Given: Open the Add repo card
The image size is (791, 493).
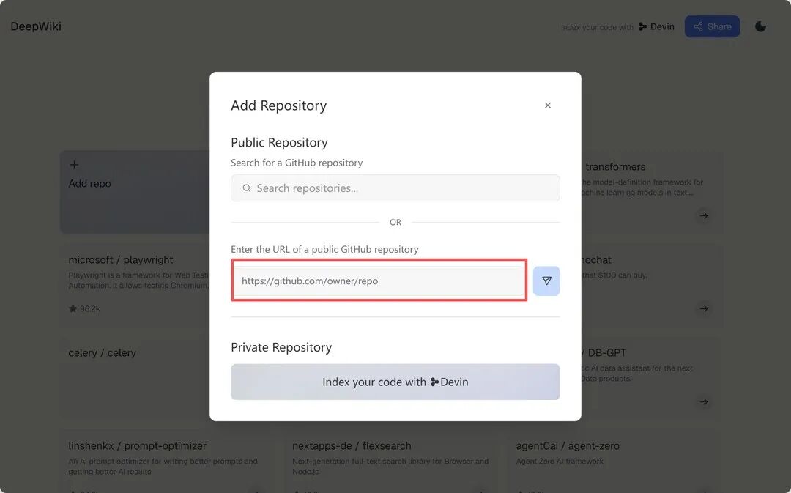Looking at the screenshot, I should [135, 192].
